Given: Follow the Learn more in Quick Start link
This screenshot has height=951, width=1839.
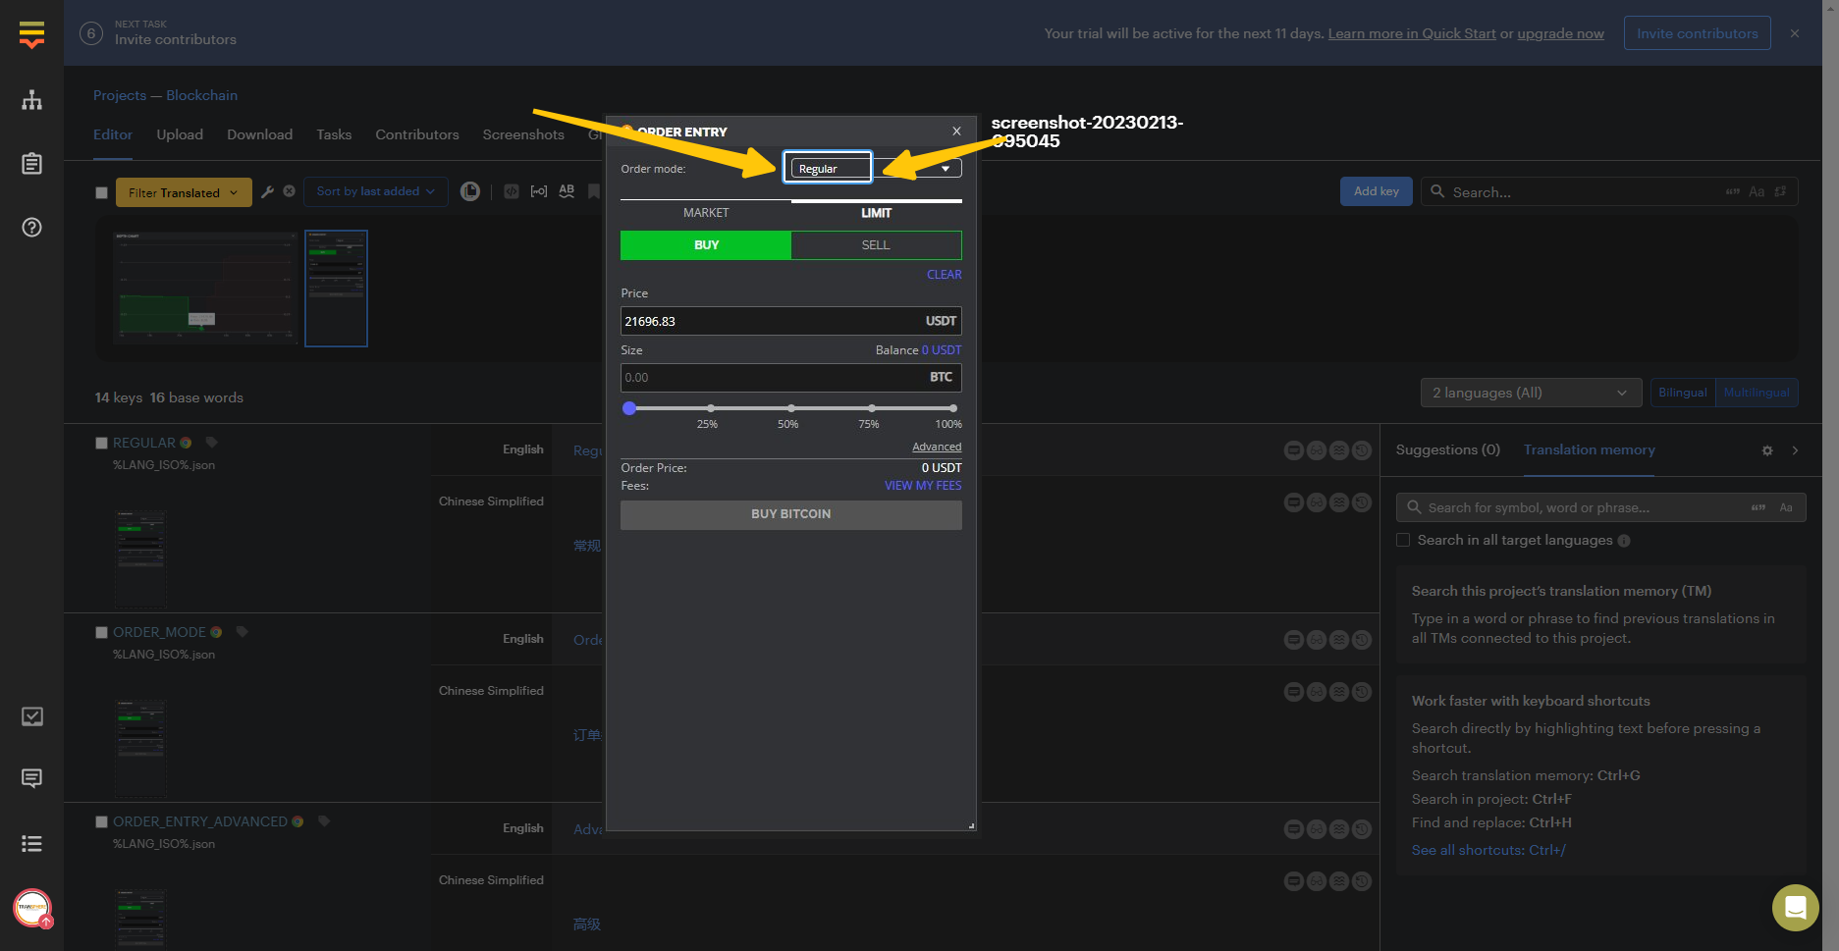Looking at the screenshot, I should tap(1411, 32).
